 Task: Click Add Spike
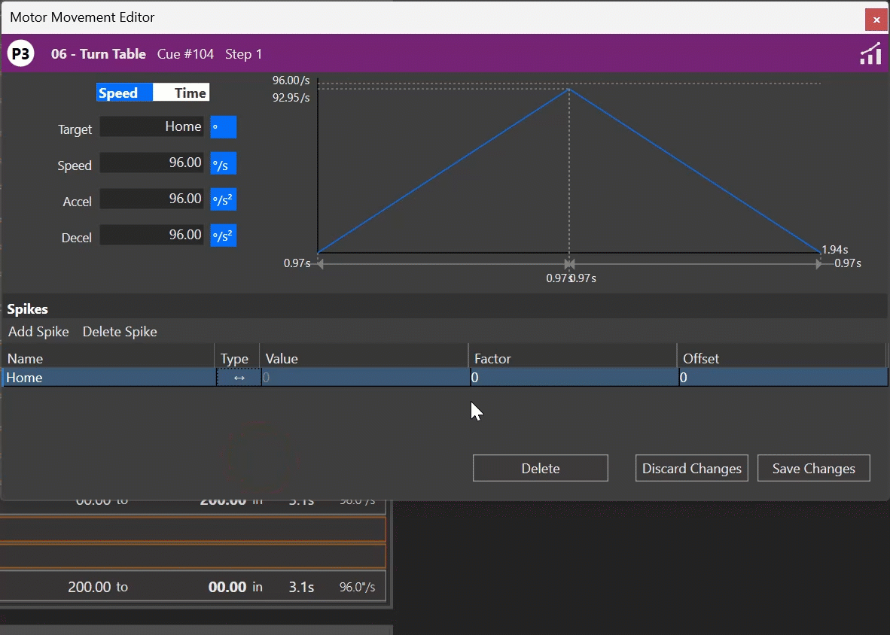click(38, 332)
